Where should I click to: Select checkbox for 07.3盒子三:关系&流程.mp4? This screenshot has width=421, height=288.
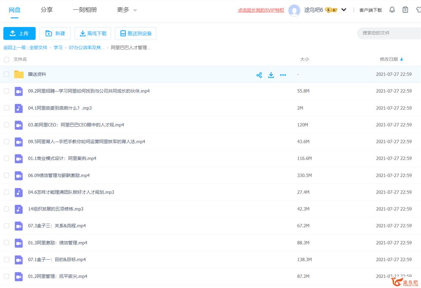pos(6,226)
